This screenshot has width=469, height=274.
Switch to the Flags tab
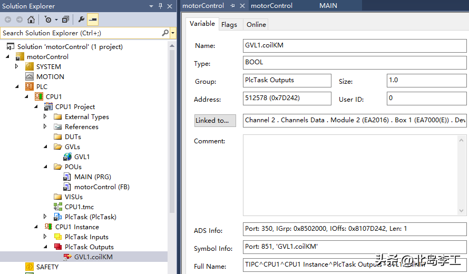tap(229, 24)
